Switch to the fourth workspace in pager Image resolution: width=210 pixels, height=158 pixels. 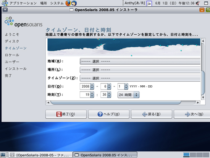click(x=206, y=155)
